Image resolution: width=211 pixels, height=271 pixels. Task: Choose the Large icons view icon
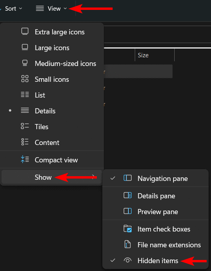(25, 47)
